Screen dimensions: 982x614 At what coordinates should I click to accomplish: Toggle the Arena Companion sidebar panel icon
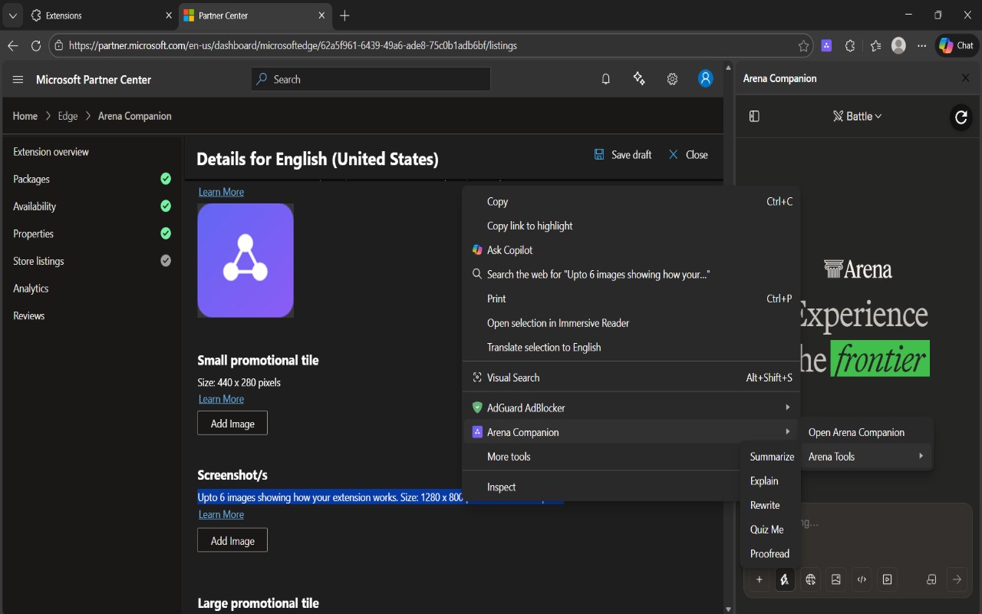pyautogui.click(x=754, y=116)
